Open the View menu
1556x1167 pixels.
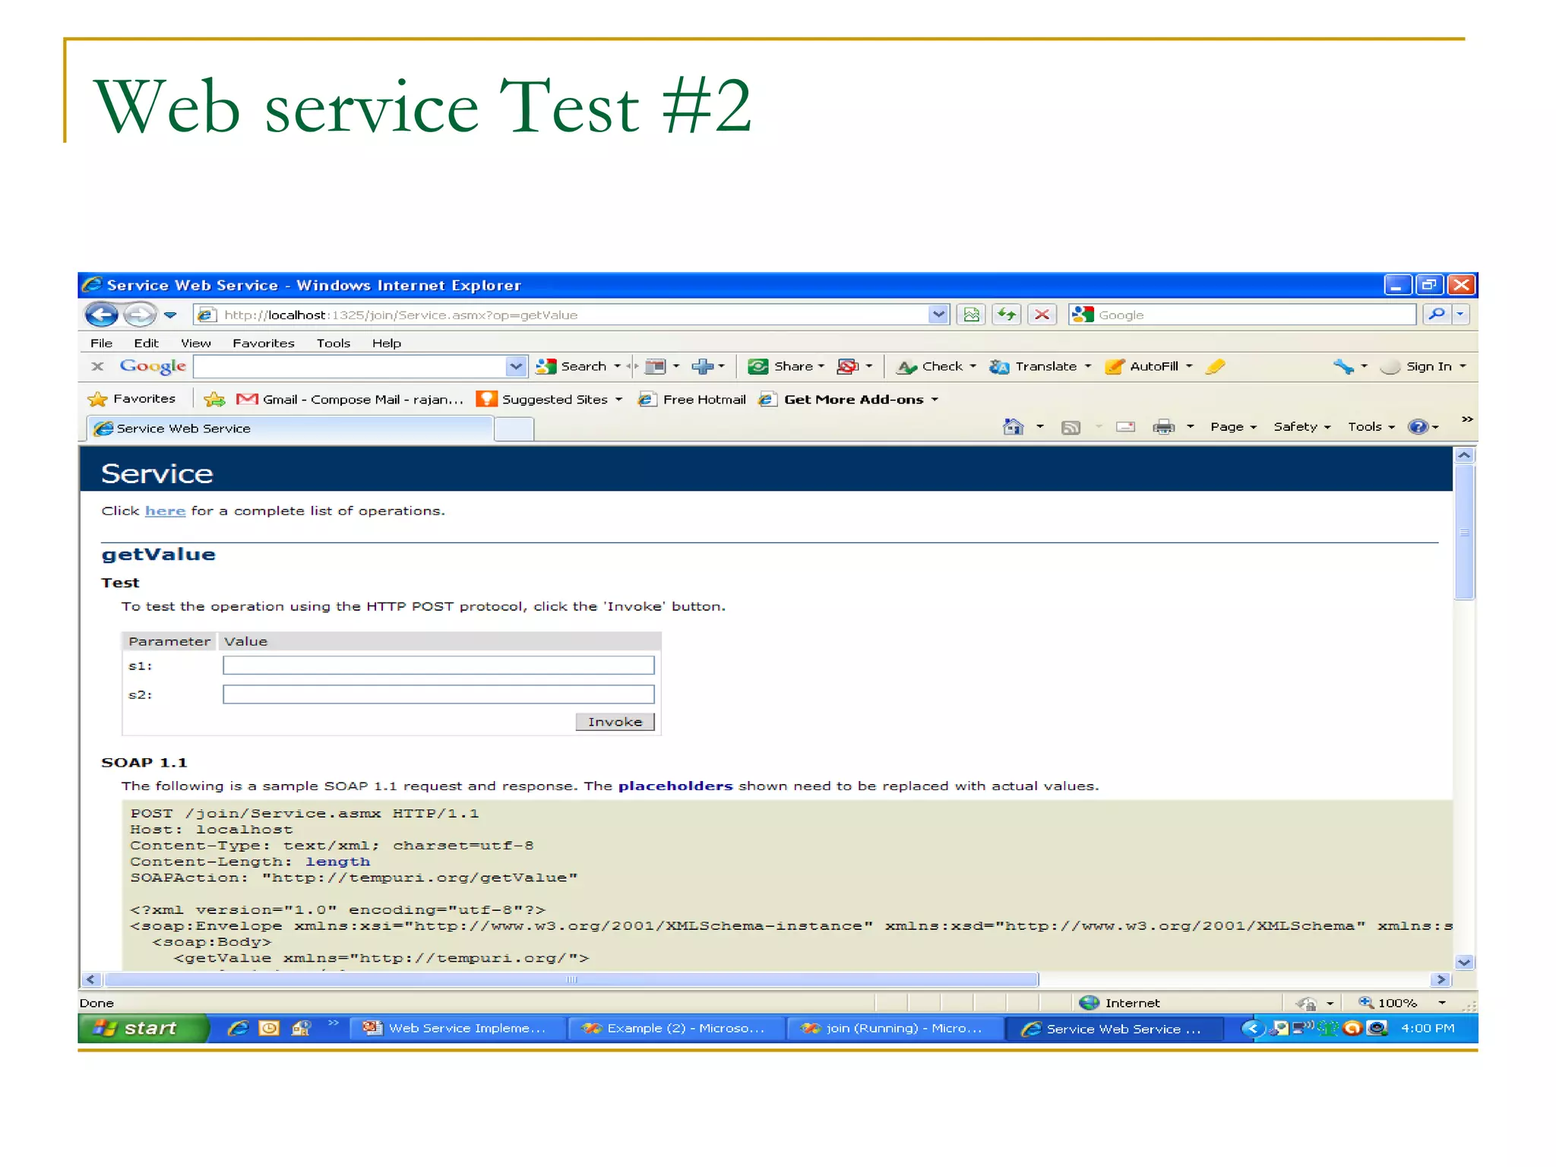coord(196,343)
